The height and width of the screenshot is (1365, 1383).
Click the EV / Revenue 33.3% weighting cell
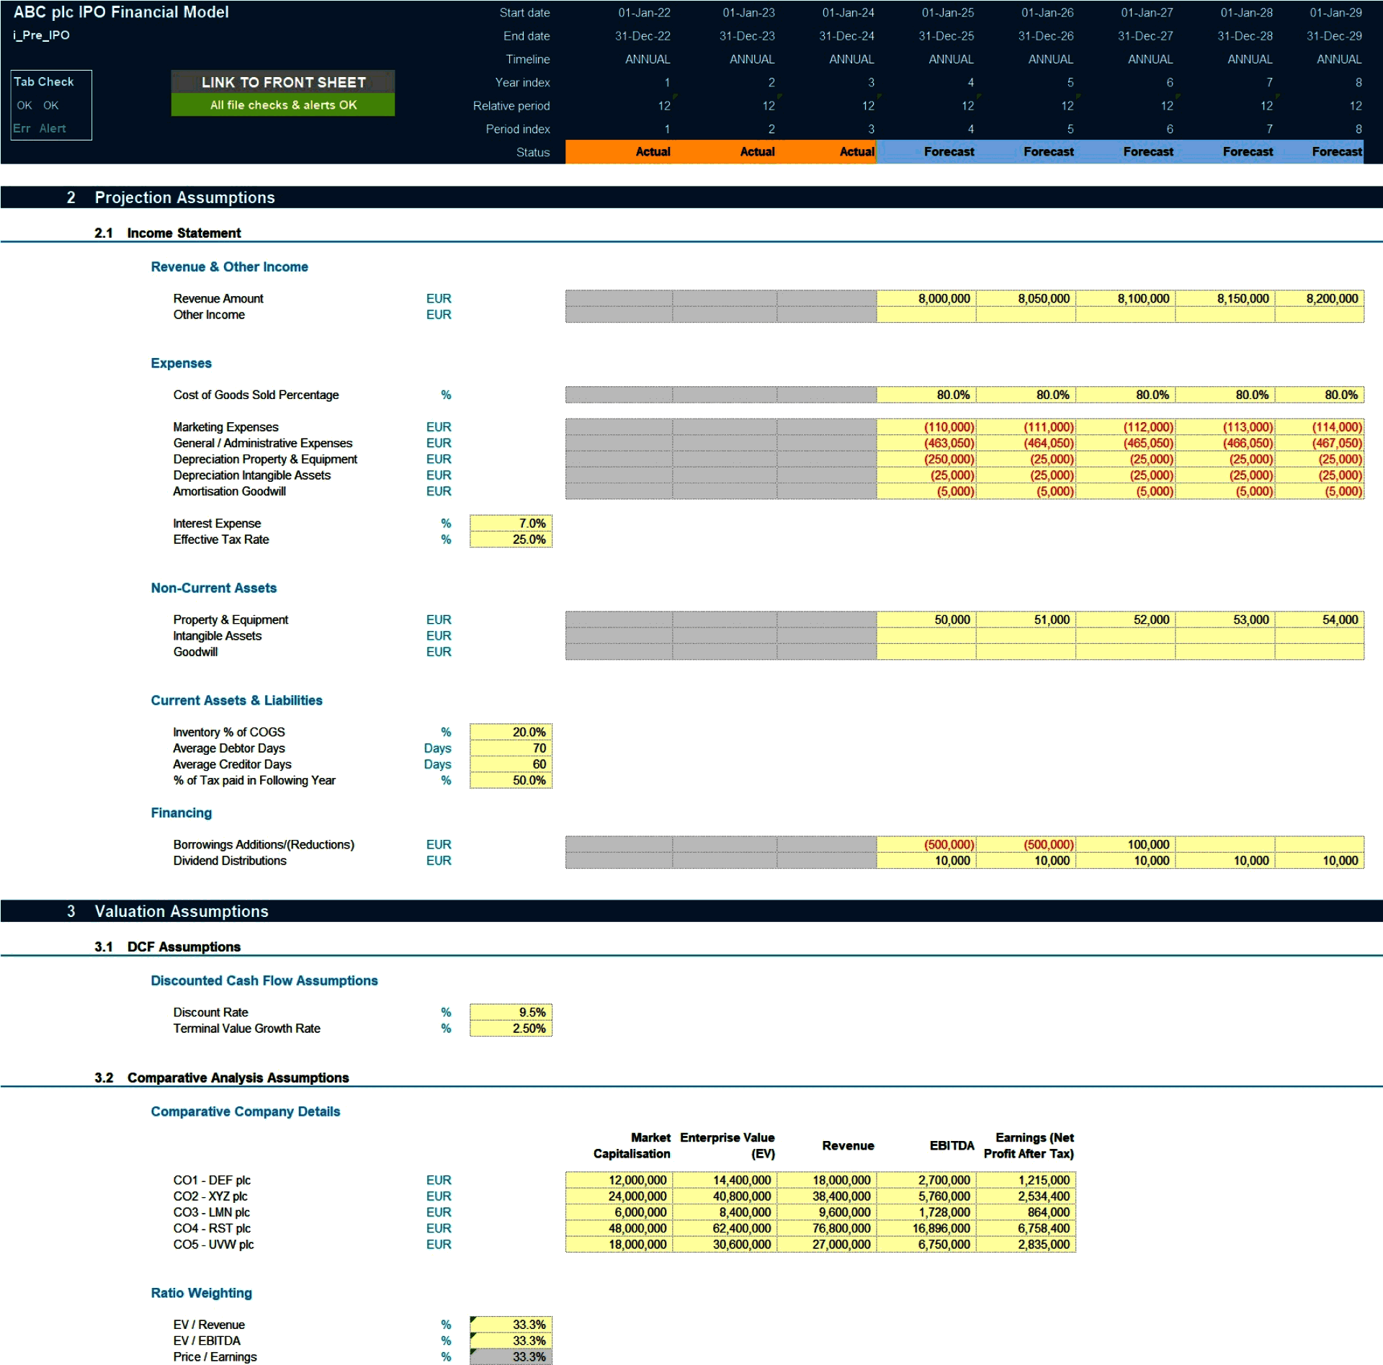tap(511, 1325)
